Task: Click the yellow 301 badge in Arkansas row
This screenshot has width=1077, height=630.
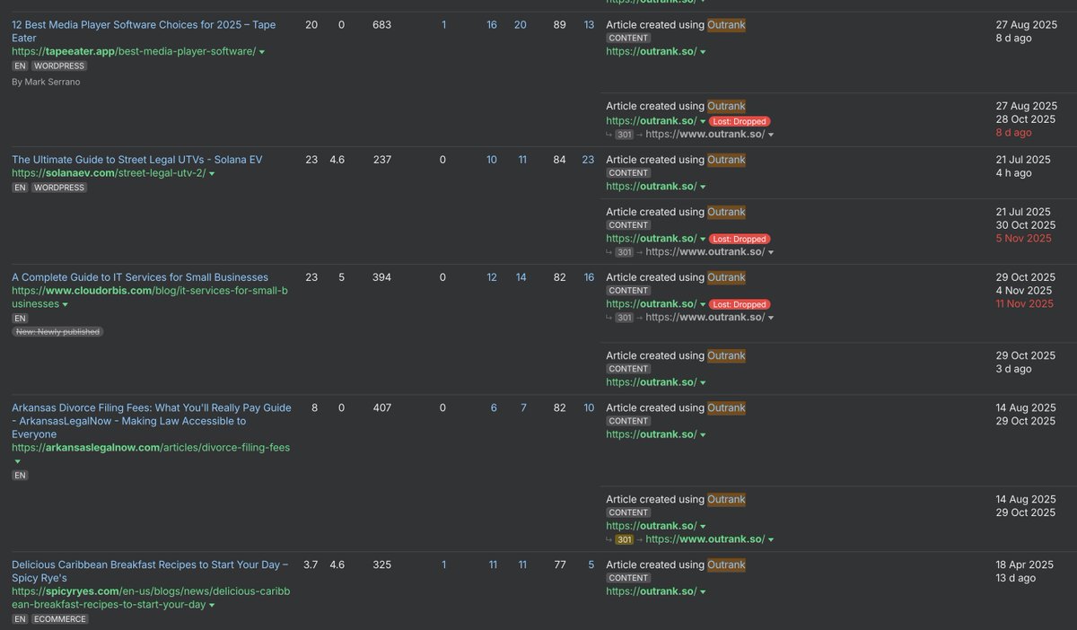Action: (x=625, y=540)
